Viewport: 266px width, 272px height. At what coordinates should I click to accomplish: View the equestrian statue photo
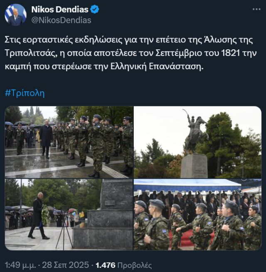coord(197,142)
